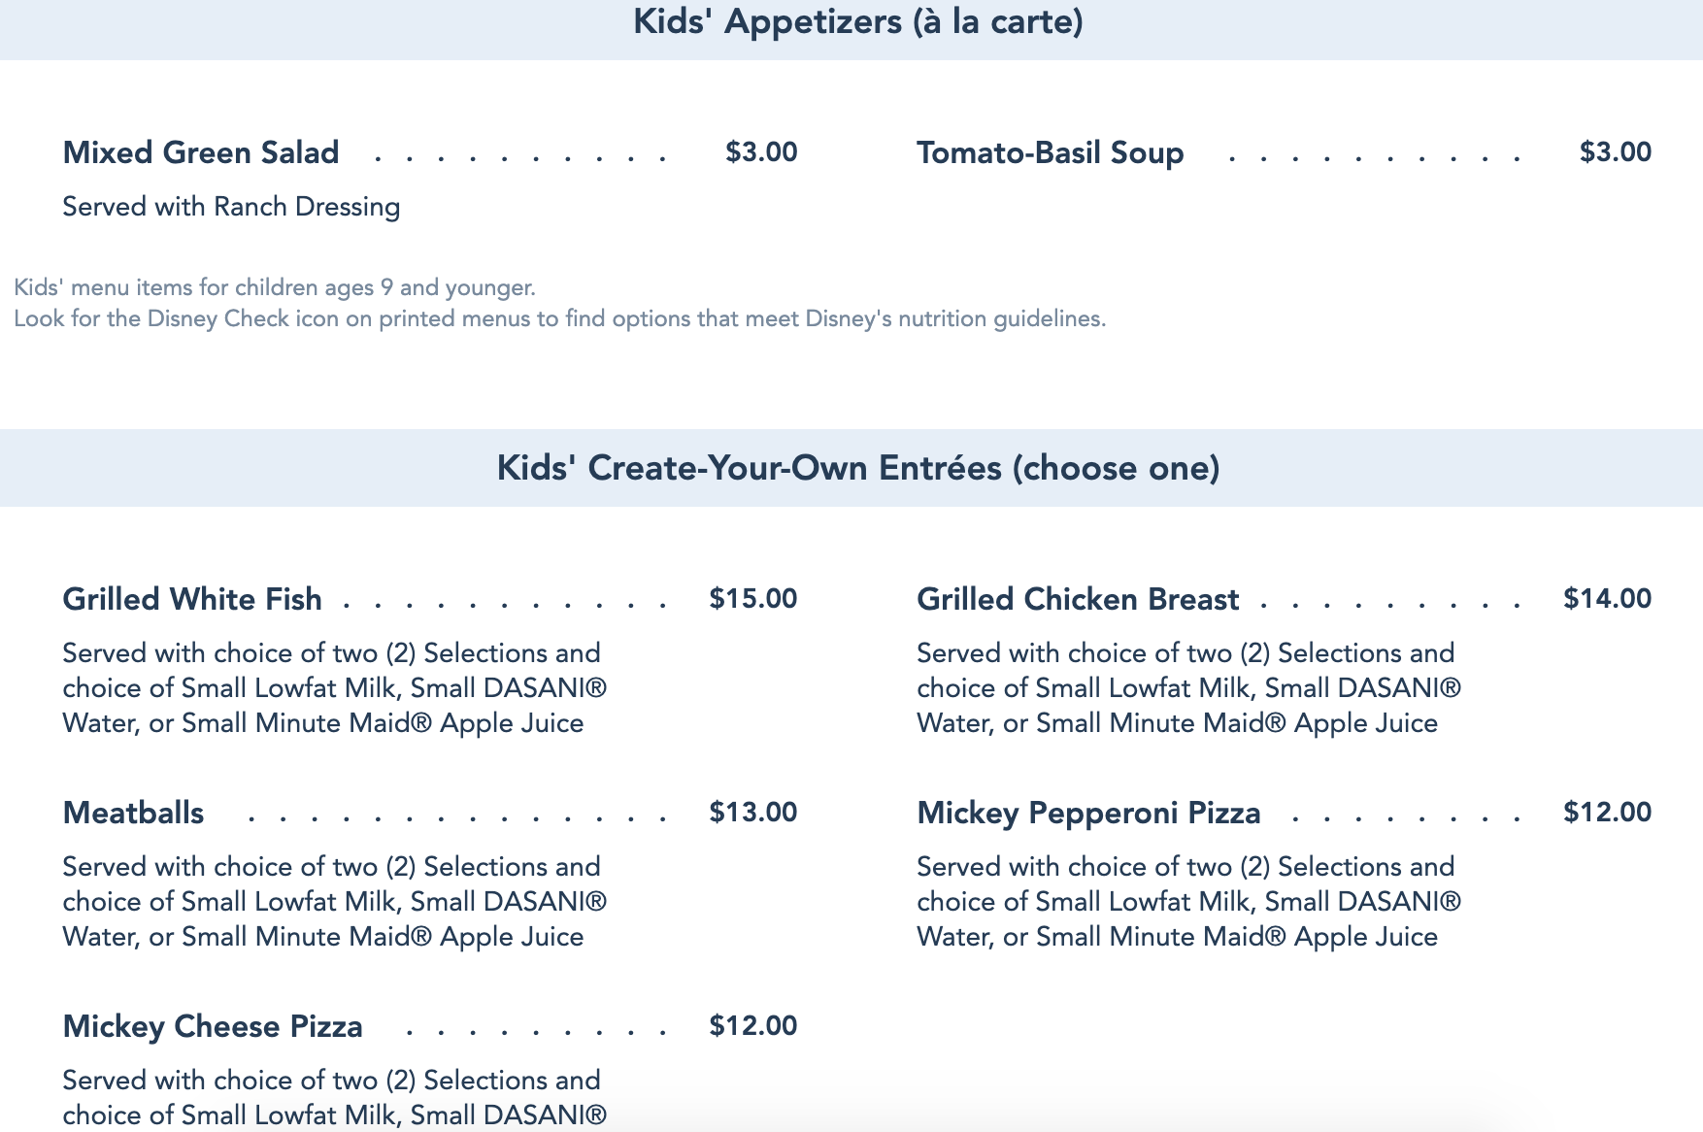Select the Mickey Cheese Pizza entrée title
Screen dimensions: 1703x1132
pyautogui.click(x=213, y=1026)
